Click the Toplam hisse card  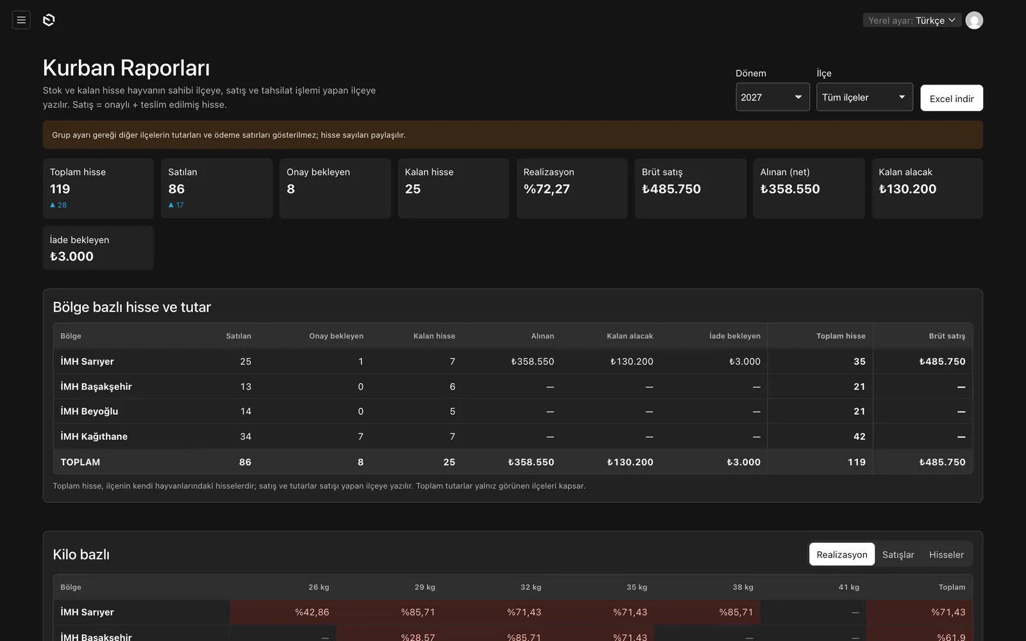pos(98,188)
